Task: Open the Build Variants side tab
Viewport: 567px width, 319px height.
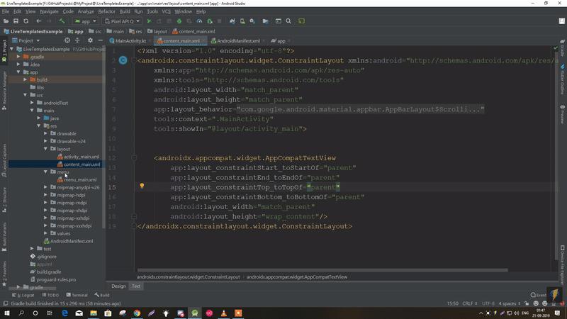Action: coord(4,237)
